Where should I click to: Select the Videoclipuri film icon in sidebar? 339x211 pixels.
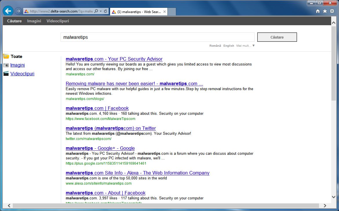pos(6,74)
